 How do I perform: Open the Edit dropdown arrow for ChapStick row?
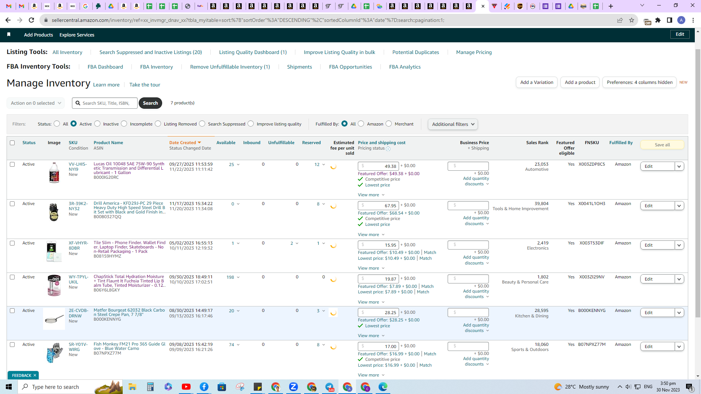(x=679, y=279)
